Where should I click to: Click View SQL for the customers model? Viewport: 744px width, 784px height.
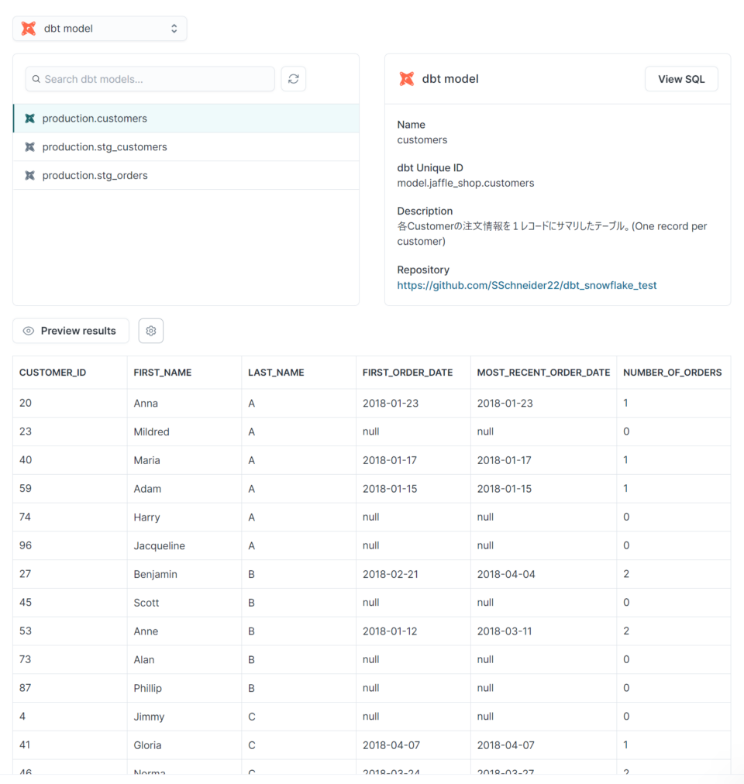[x=681, y=78]
